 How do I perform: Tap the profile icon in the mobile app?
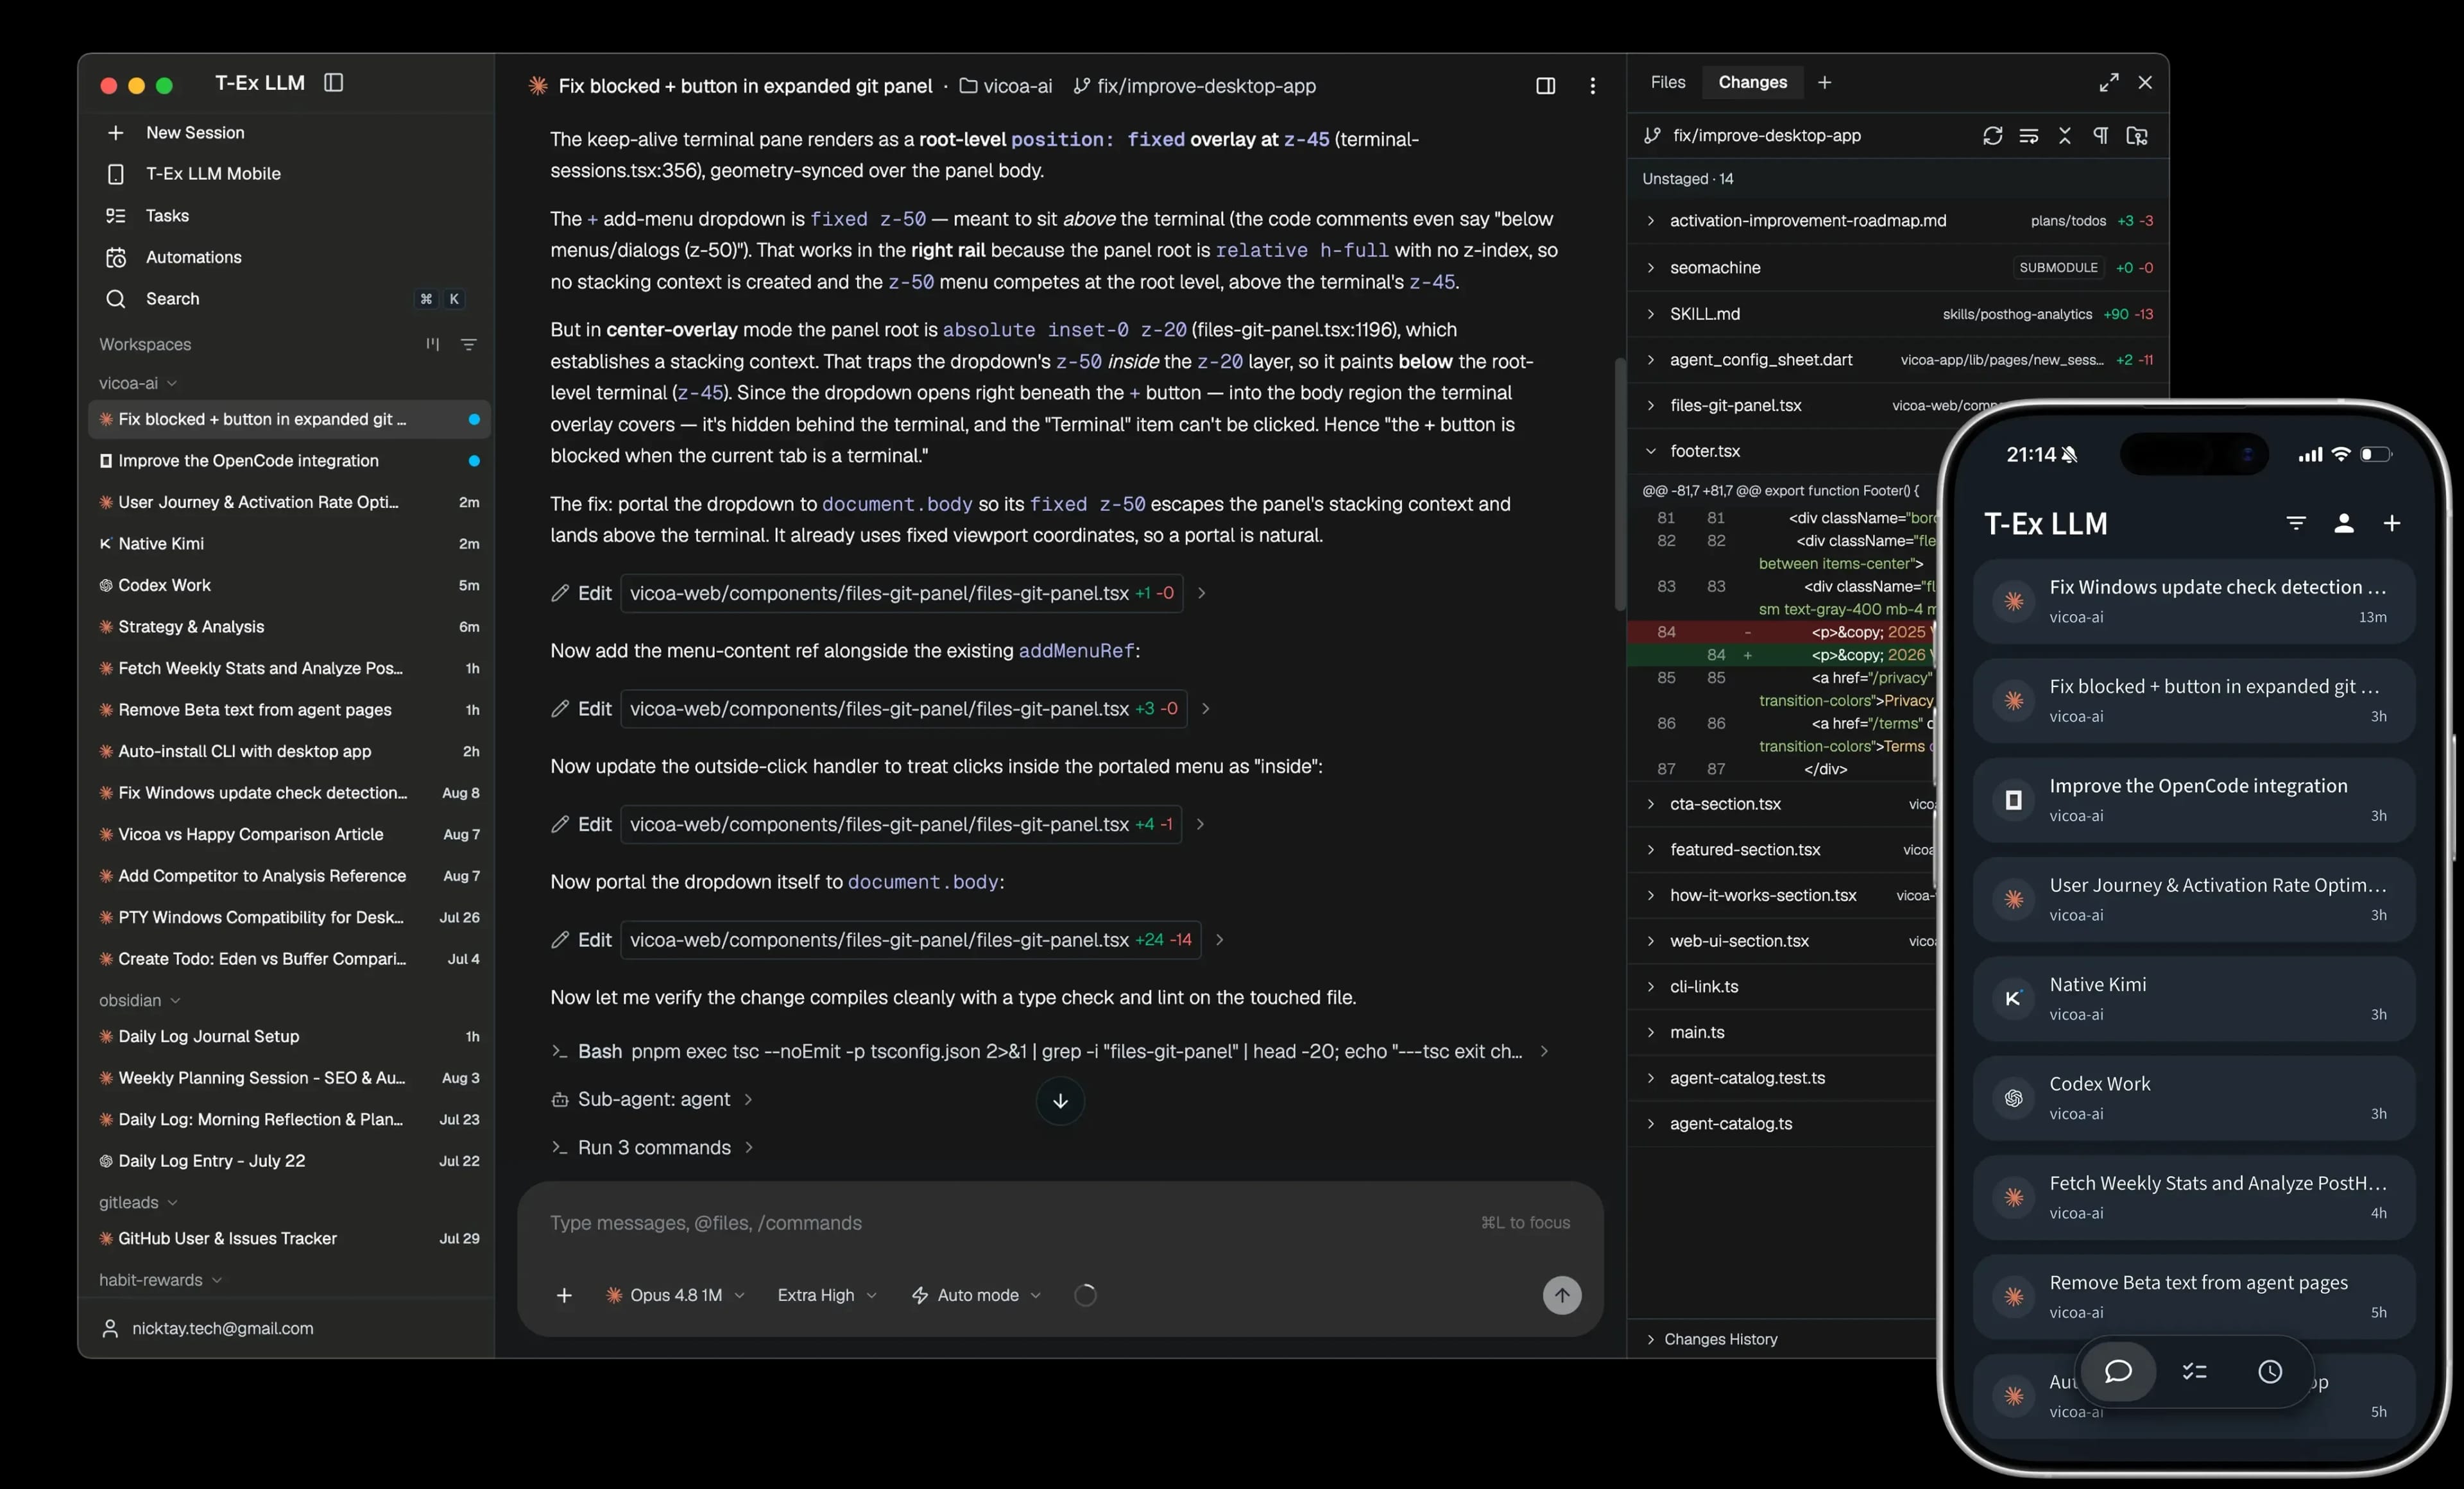pos(2343,523)
